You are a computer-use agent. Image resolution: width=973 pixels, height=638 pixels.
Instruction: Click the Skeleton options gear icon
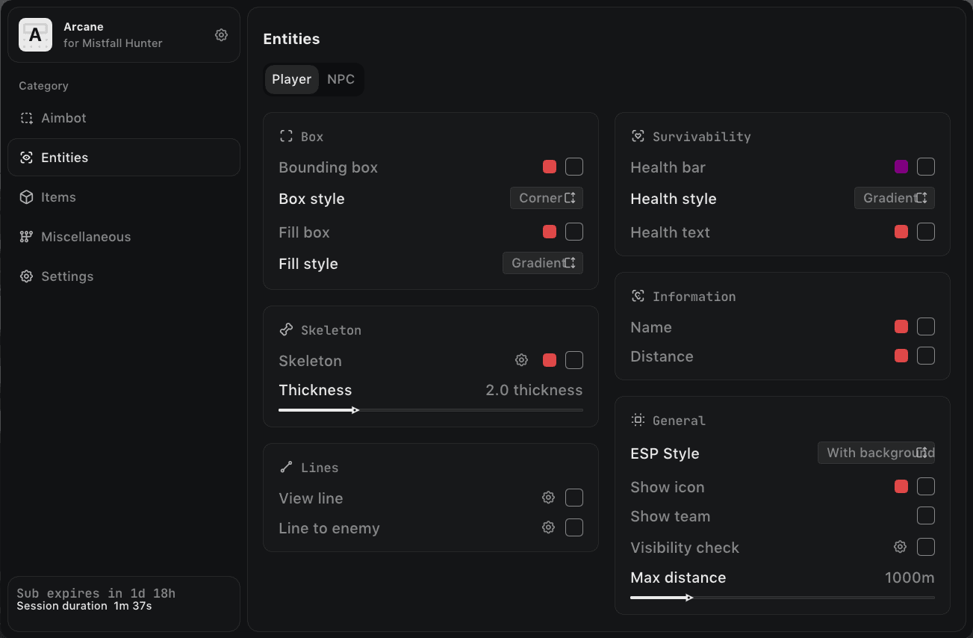[x=521, y=360]
